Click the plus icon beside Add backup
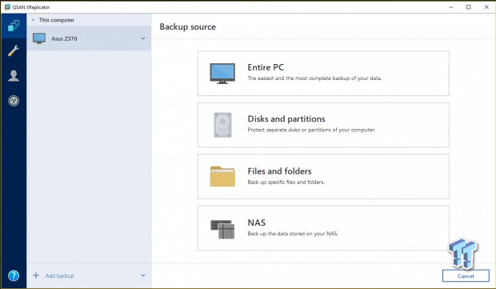The width and height of the screenshot is (496, 289). click(x=36, y=275)
